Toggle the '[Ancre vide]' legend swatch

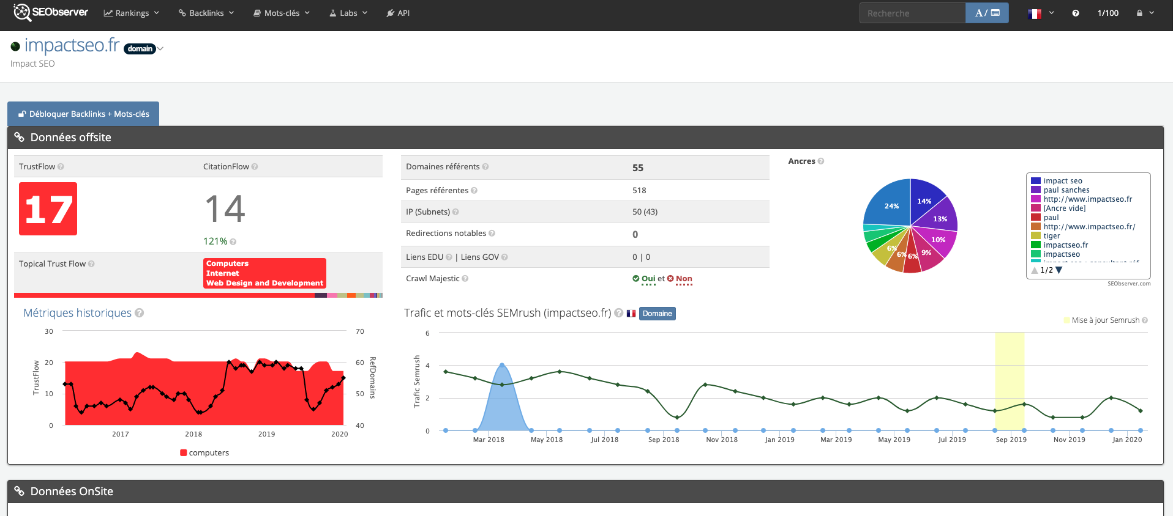(x=1036, y=208)
